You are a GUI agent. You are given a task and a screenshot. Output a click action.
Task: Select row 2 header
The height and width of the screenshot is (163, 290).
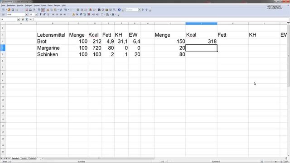click(x=3, y=35)
